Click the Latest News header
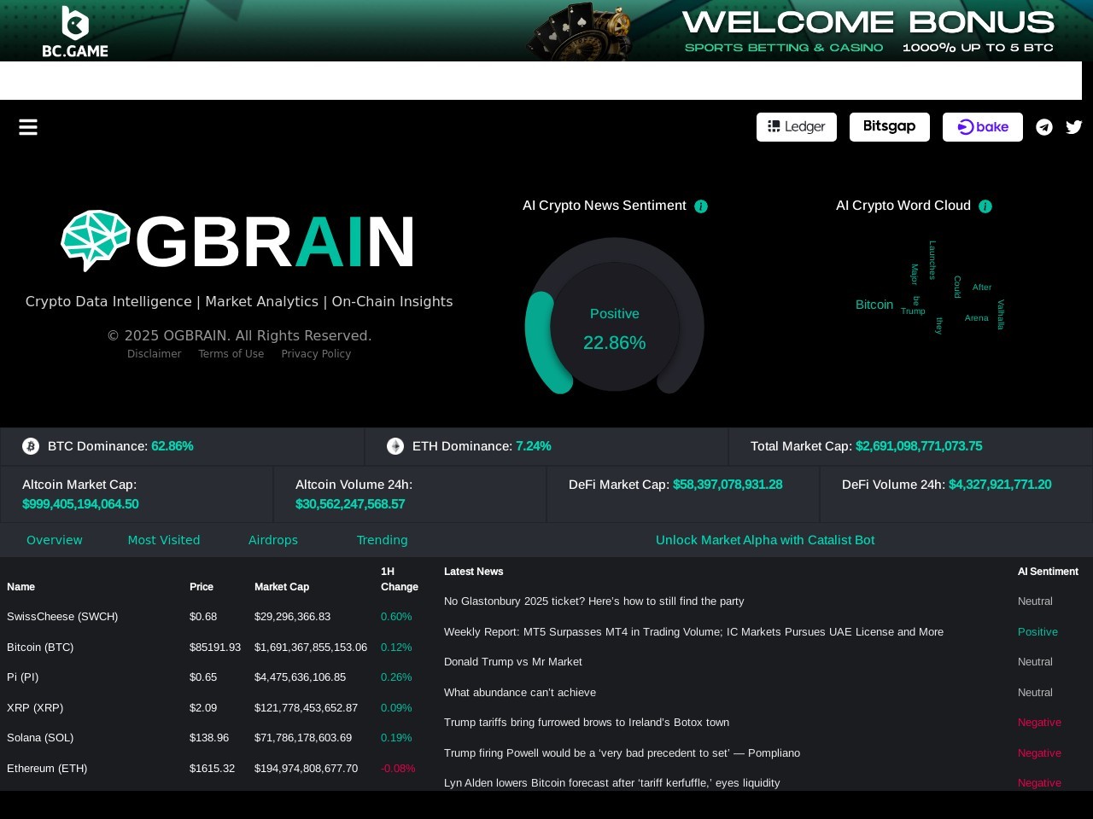This screenshot has width=1093, height=819. [x=474, y=572]
